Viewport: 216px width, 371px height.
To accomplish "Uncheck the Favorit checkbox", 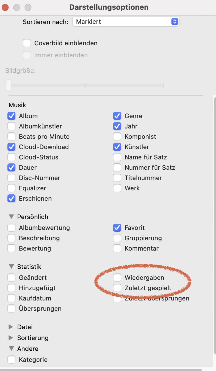I will click(x=117, y=228).
